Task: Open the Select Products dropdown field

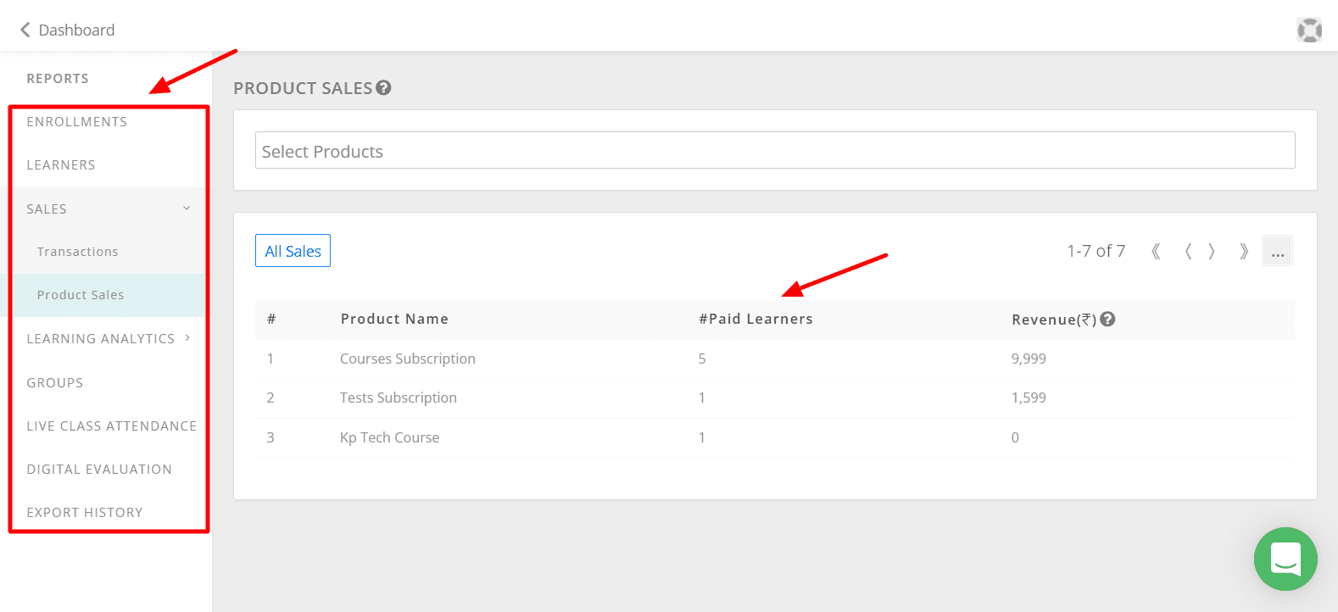Action: [775, 150]
